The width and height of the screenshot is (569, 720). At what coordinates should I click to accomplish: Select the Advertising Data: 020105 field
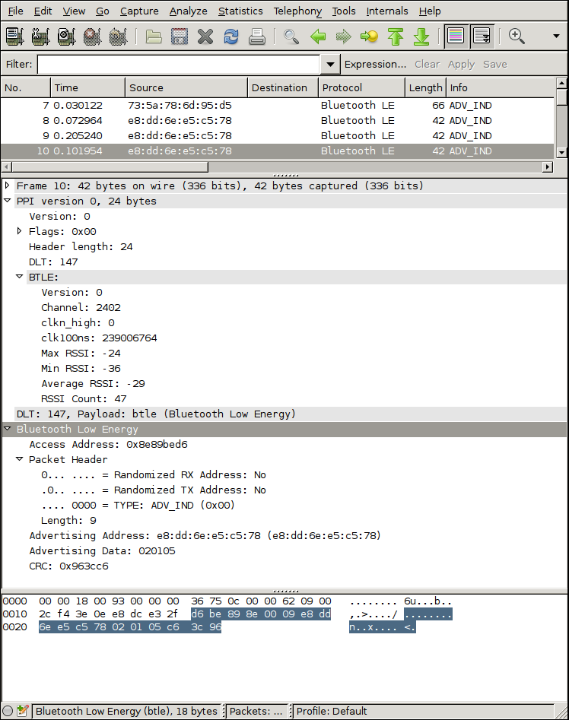click(x=102, y=550)
